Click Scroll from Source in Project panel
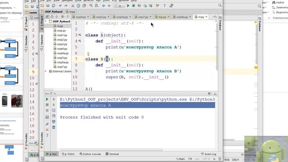Screen dimensions: 288x162 pos(52,17)
